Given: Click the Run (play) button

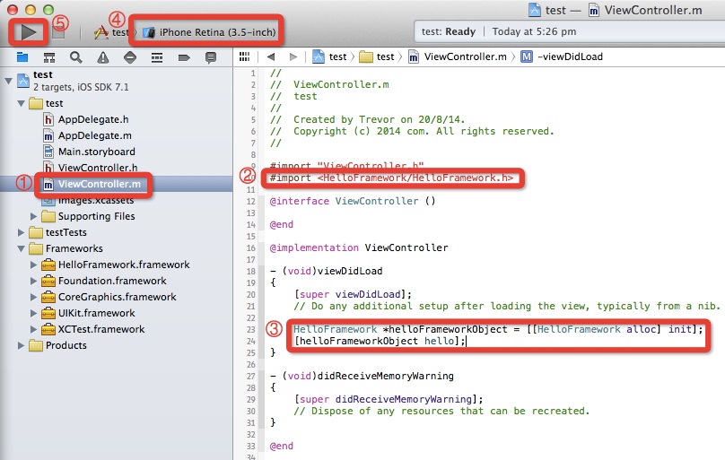Looking at the screenshot, I should pyautogui.click(x=28, y=32).
